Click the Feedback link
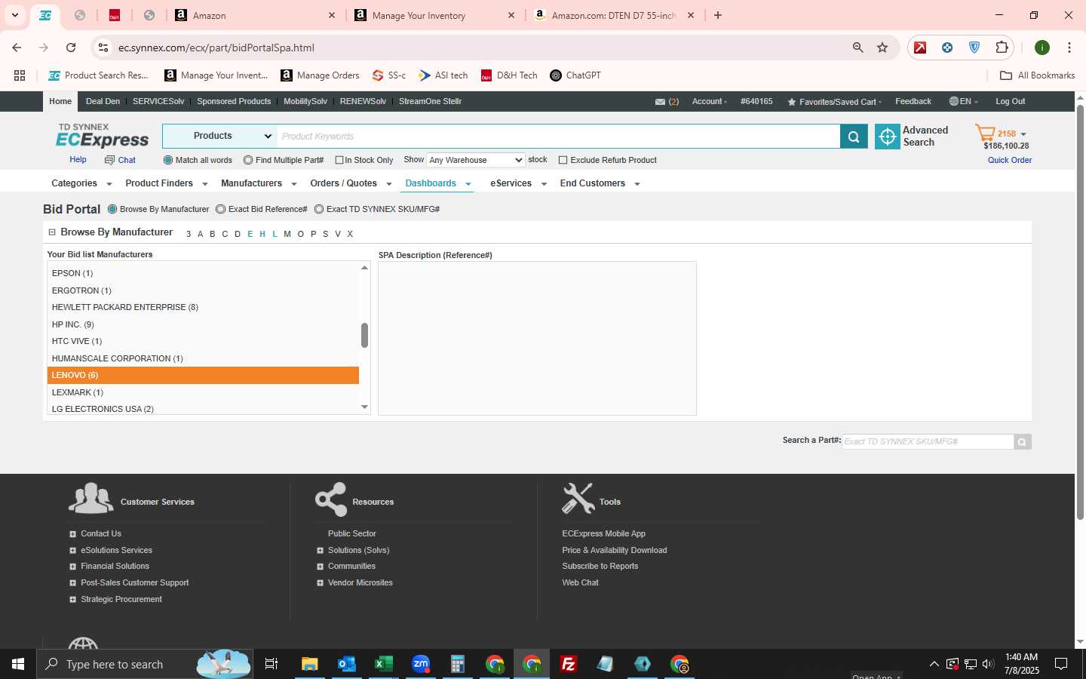 coord(913,101)
